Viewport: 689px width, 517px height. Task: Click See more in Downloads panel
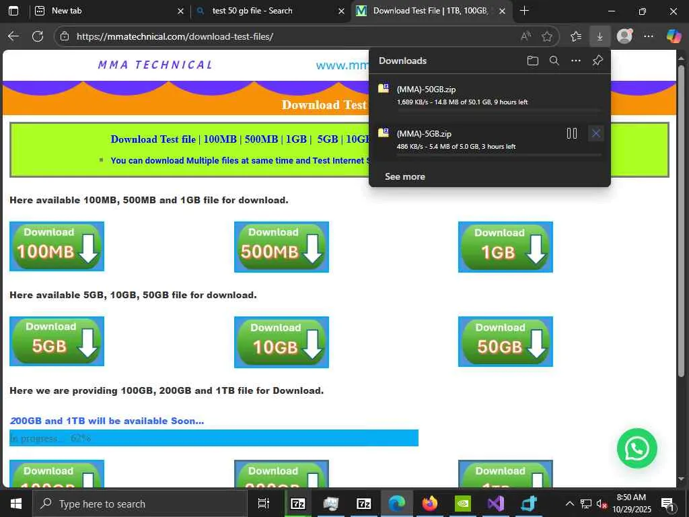click(404, 177)
